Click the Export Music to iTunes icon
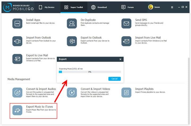 (17, 110)
